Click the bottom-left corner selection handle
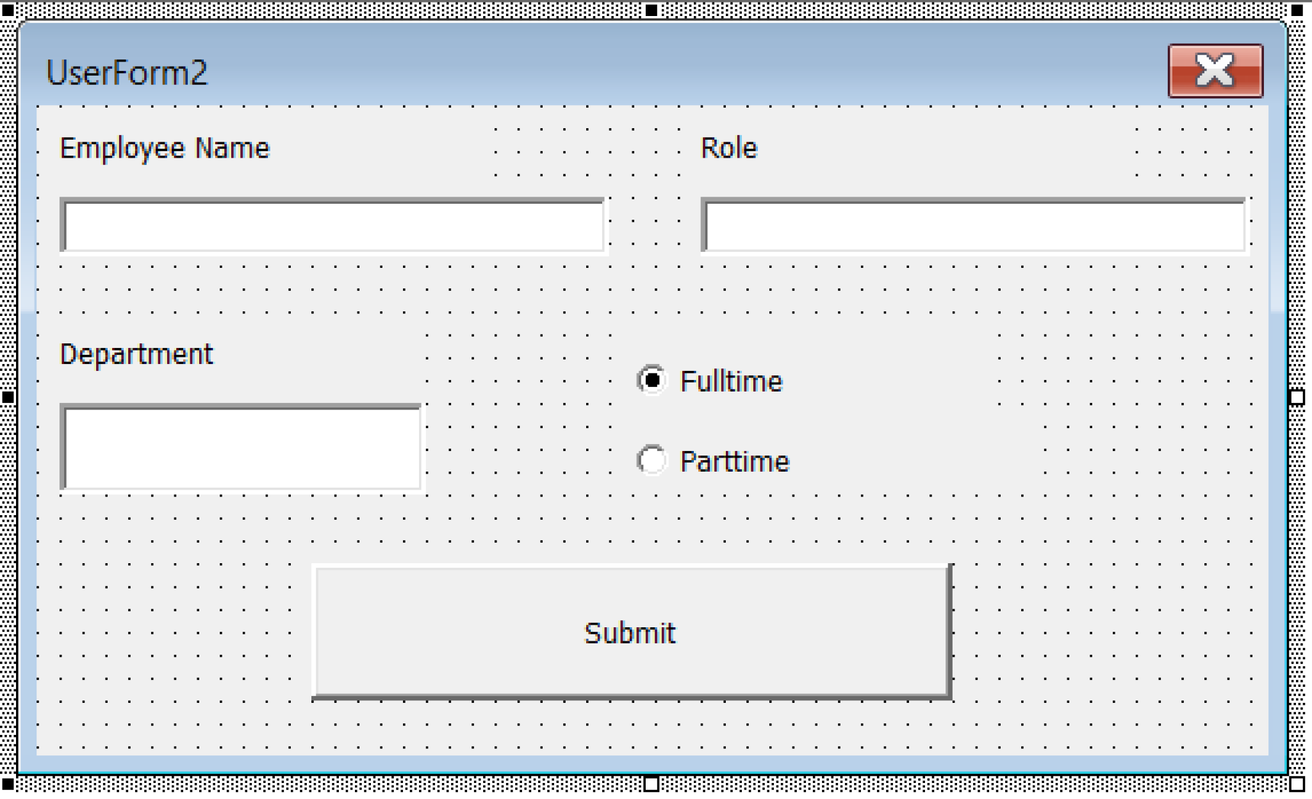Viewport: 1312px width, 799px height. click(x=8, y=784)
